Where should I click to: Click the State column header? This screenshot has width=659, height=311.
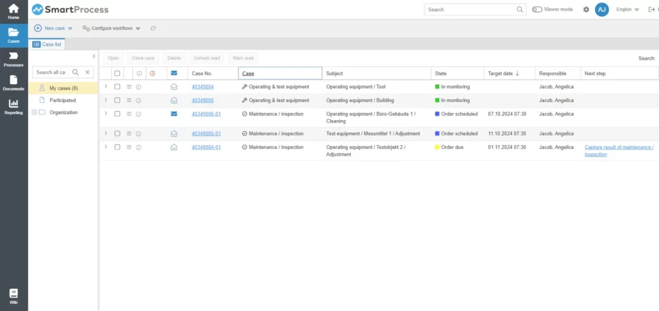pos(457,73)
